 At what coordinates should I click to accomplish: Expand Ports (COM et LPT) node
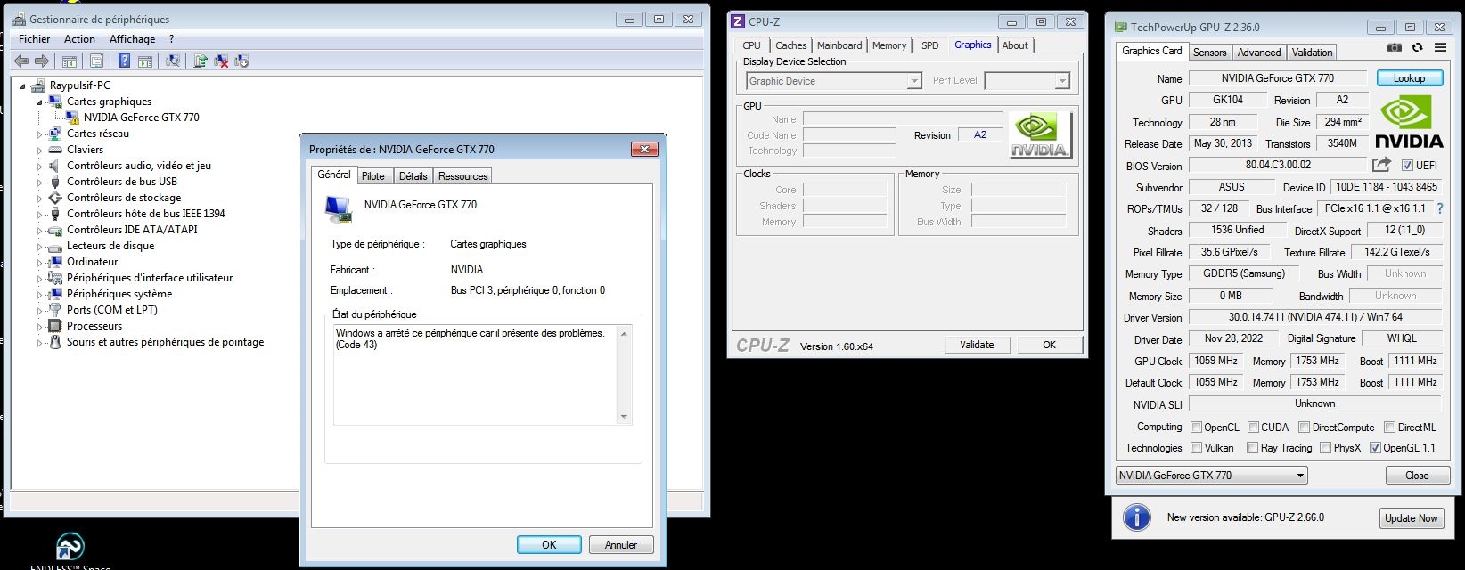coord(40,311)
